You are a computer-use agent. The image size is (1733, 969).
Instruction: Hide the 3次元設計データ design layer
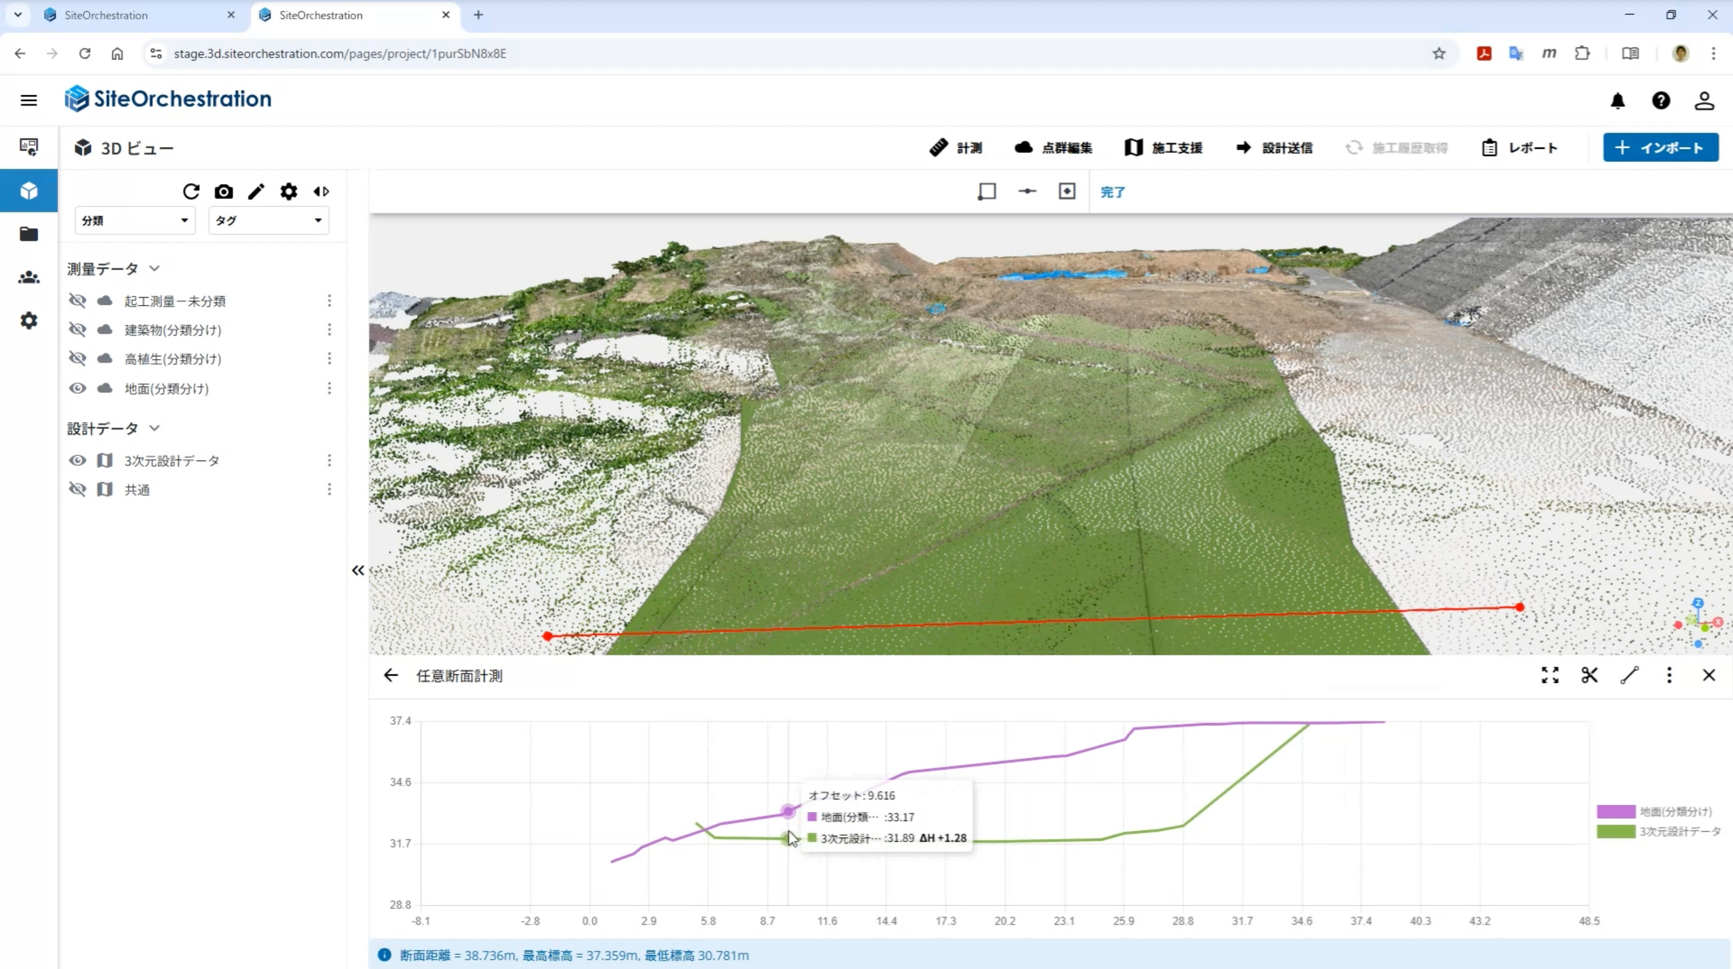(x=77, y=461)
